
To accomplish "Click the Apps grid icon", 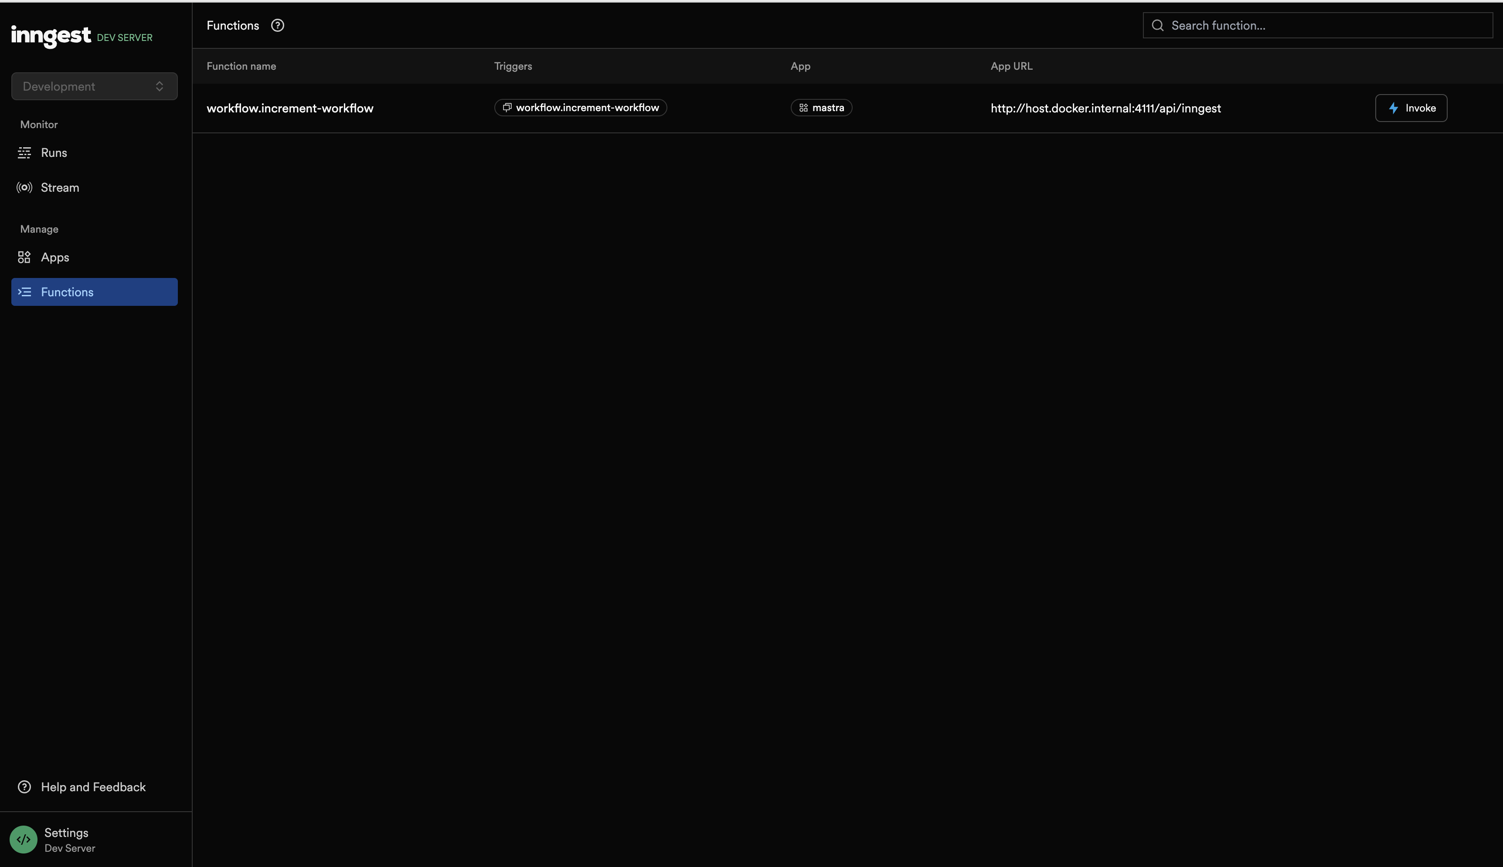I will click(24, 257).
